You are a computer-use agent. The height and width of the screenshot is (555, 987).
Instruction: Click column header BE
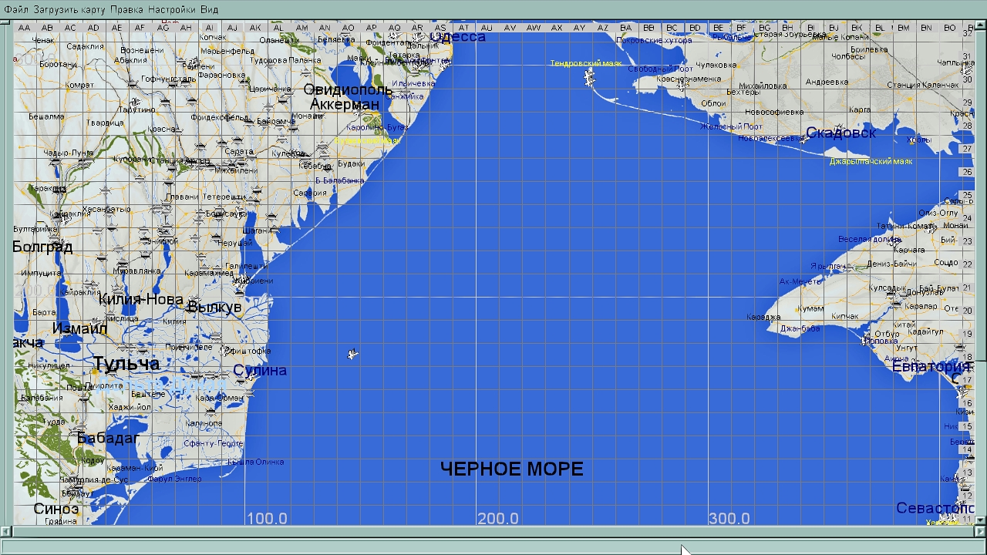click(x=719, y=28)
